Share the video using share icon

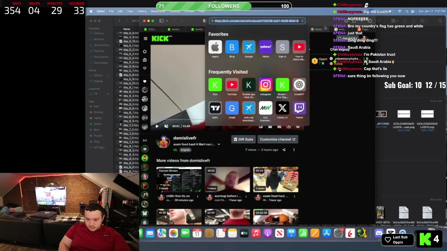point(284,150)
